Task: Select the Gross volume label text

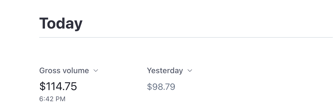Action: pos(64,71)
